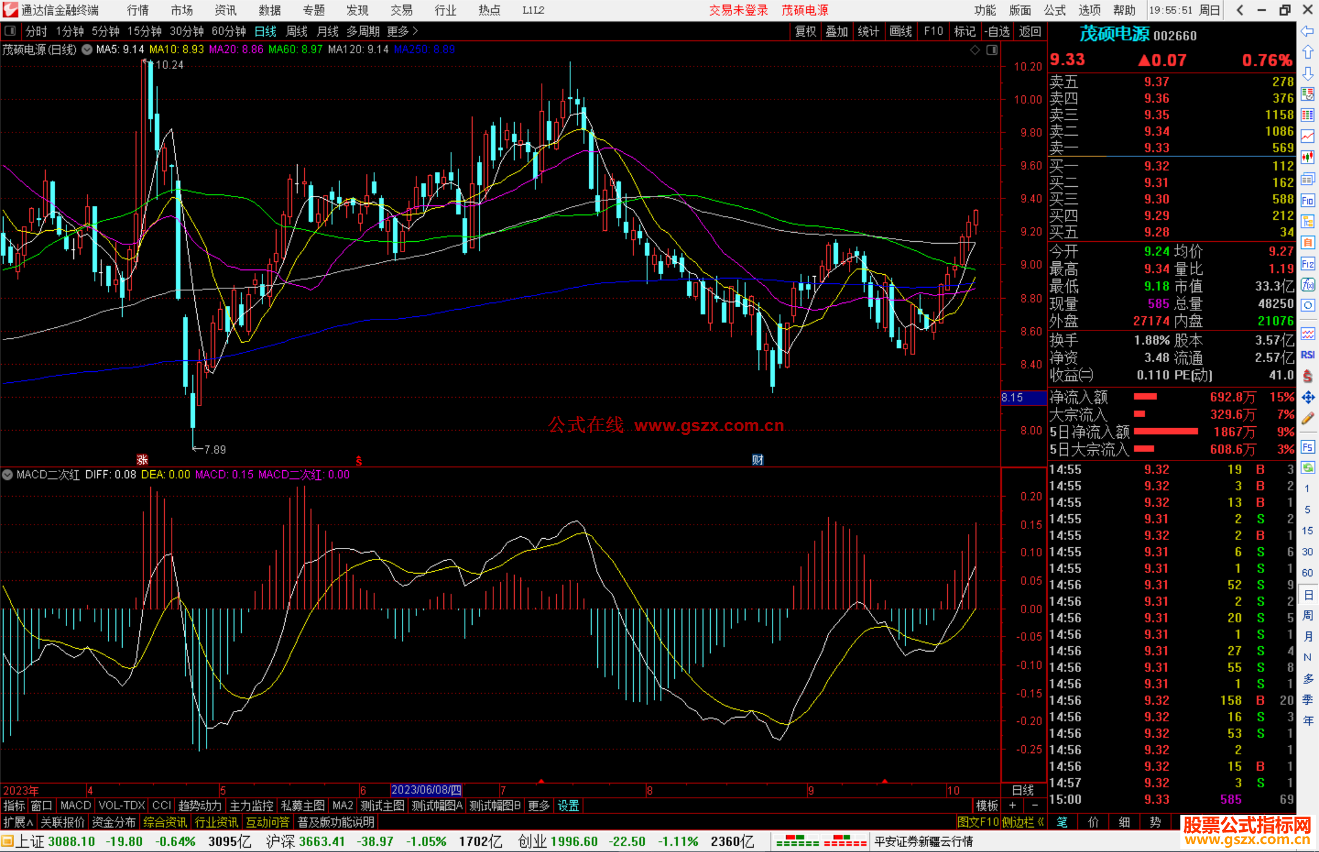The width and height of the screenshot is (1319, 852).
Task: Click the 复权 button
Action: click(805, 31)
